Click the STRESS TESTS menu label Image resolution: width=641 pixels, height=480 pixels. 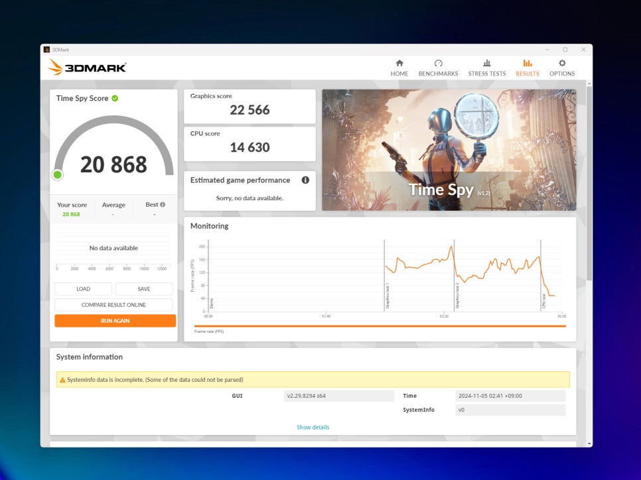point(487,74)
